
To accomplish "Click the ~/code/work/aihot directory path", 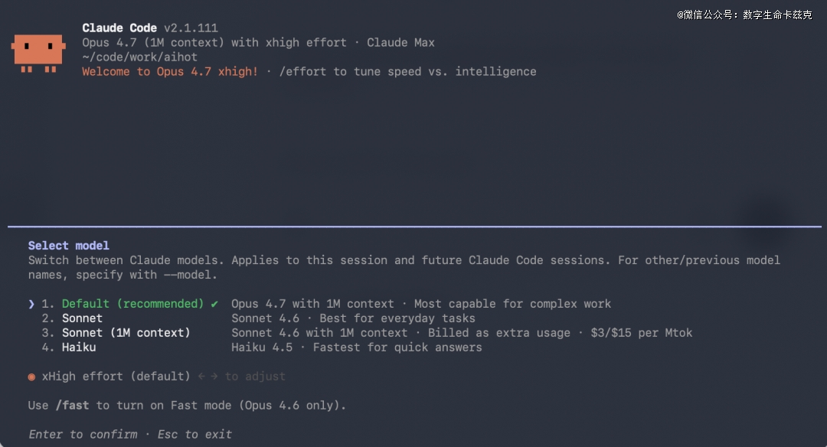I will 140,57.
